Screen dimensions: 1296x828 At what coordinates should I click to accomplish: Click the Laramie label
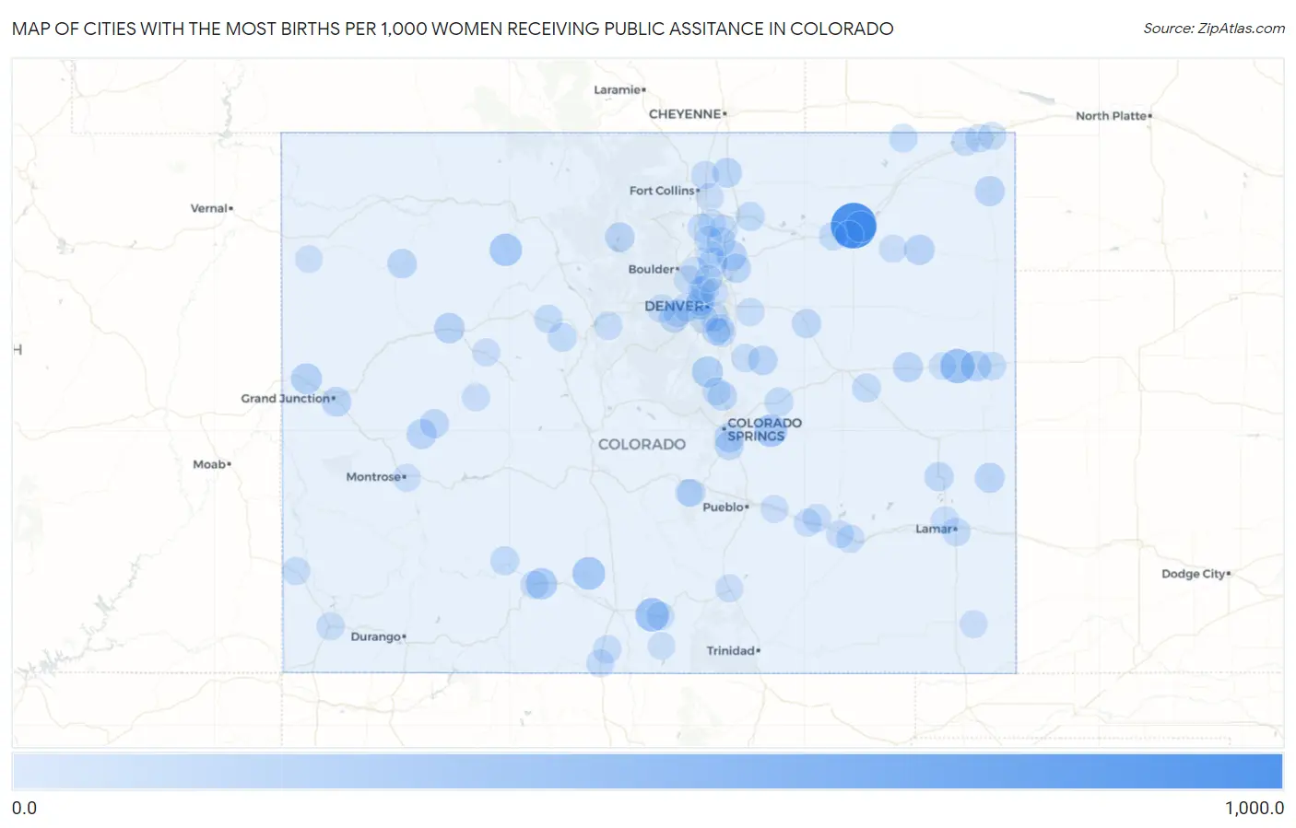pos(618,89)
